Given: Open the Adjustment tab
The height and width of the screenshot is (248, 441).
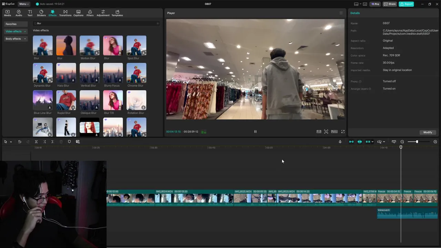Looking at the screenshot, I should tap(103, 13).
